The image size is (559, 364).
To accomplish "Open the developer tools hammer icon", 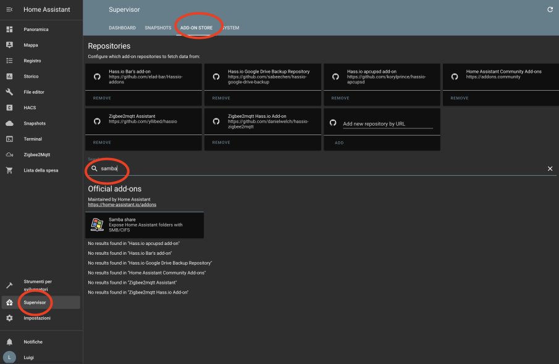I will click(10, 285).
